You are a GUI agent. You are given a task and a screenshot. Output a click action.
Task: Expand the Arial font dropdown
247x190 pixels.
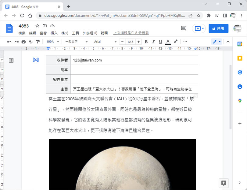[105, 42]
